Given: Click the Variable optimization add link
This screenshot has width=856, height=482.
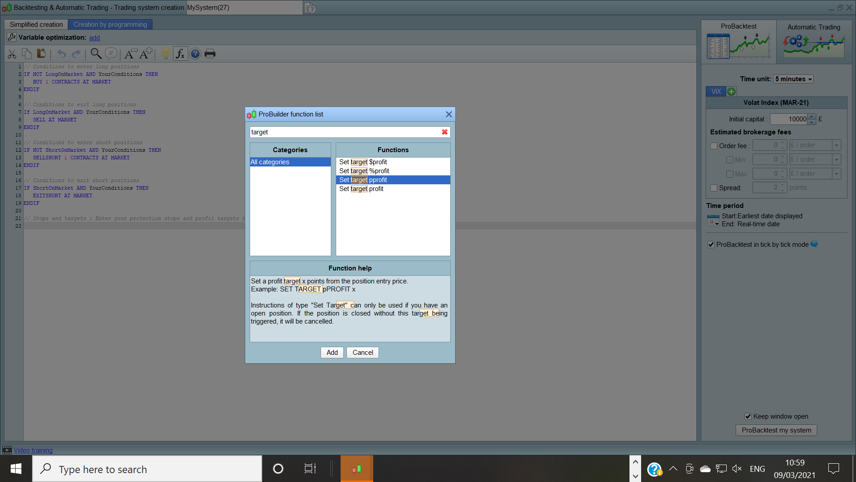Looking at the screenshot, I should 95,38.
